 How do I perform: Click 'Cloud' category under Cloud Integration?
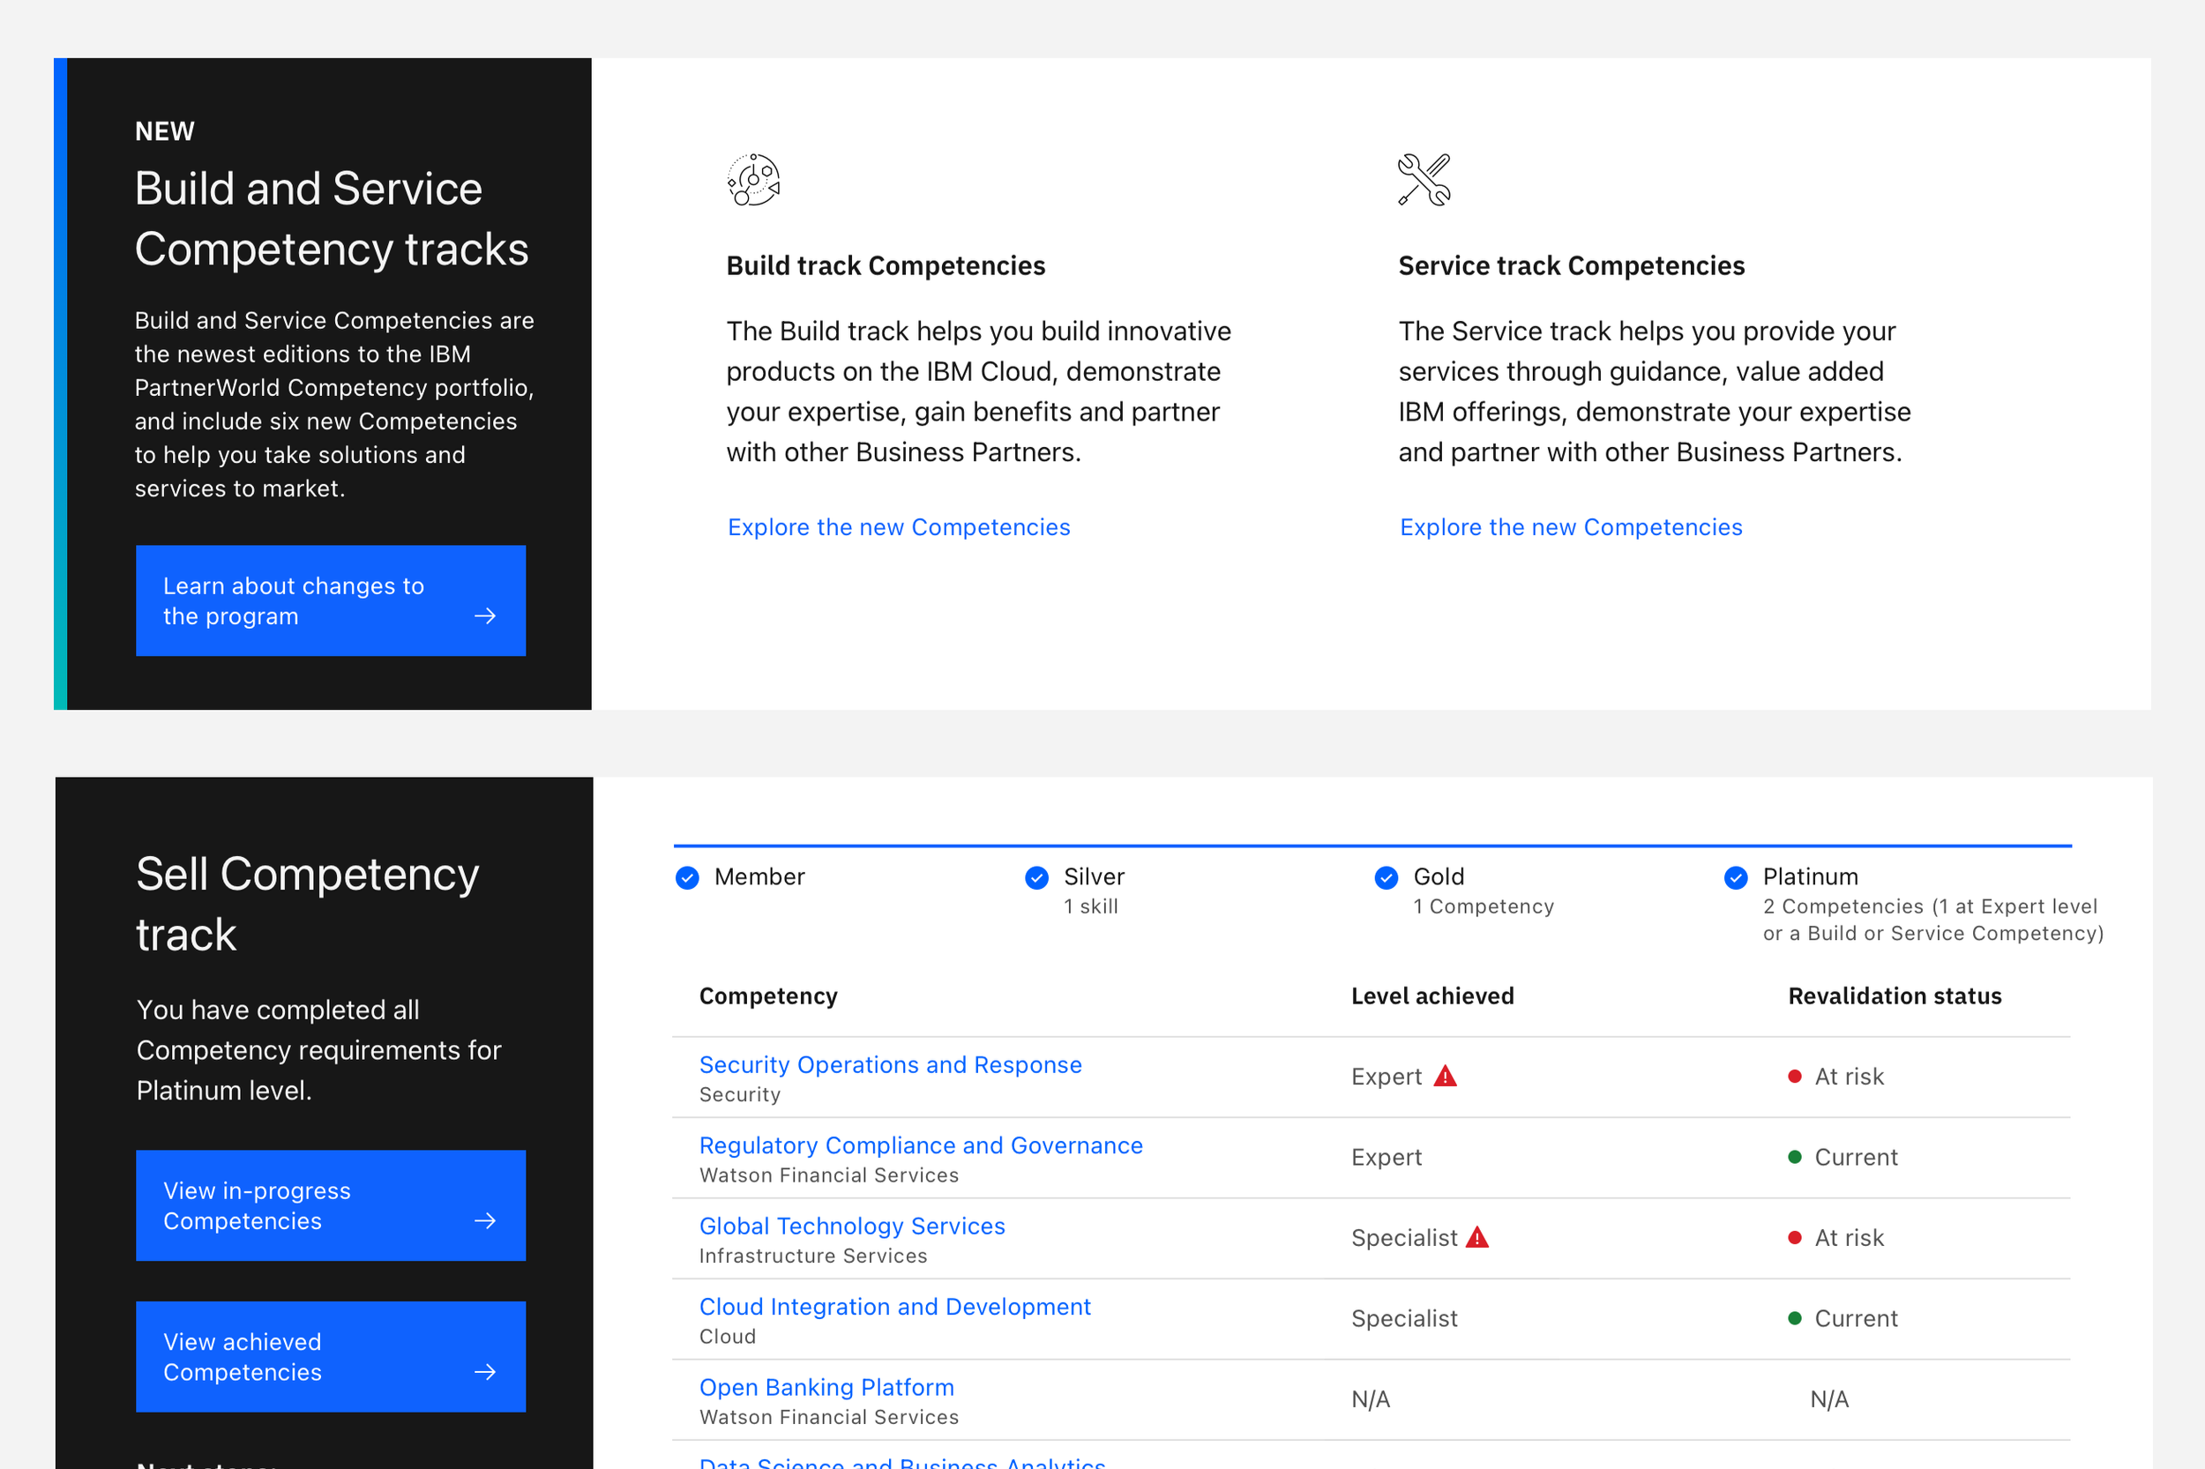(727, 1336)
